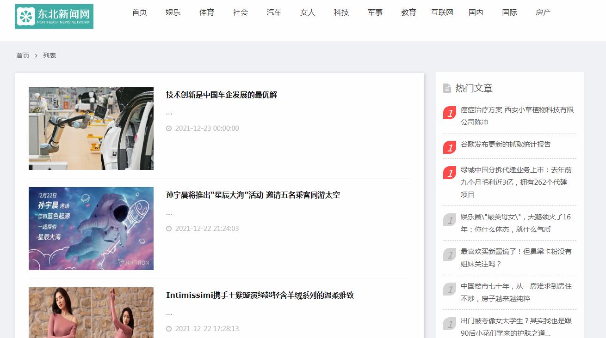Click the gray rank badge beside 出门被夸像女大学生
The width and height of the screenshot is (606, 338).
click(450, 324)
